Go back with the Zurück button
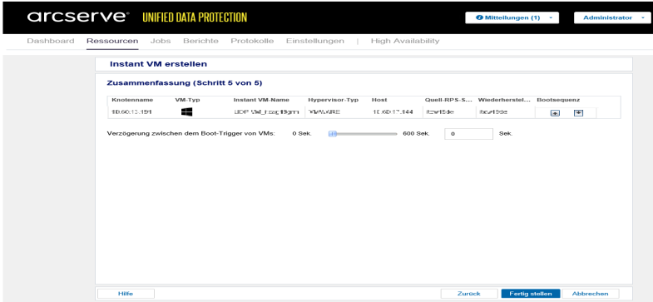This screenshot has height=302, width=653. pos(469,294)
